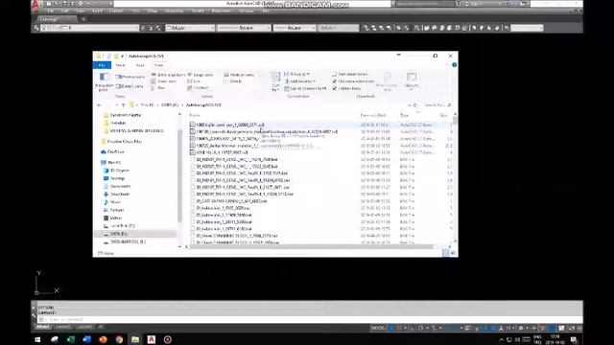Open the File tab in Explorer
The width and height of the screenshot is (614, 345).
click(x=102, y=65)
